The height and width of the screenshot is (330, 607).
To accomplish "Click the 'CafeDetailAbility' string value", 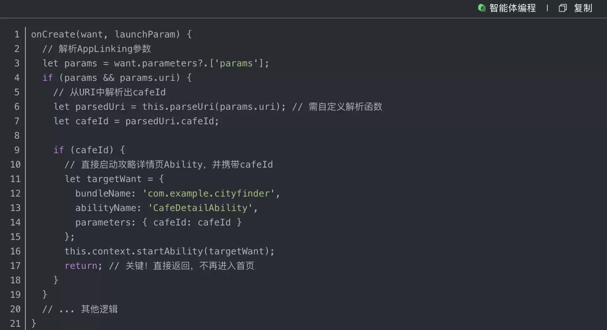I will point(200,208).
